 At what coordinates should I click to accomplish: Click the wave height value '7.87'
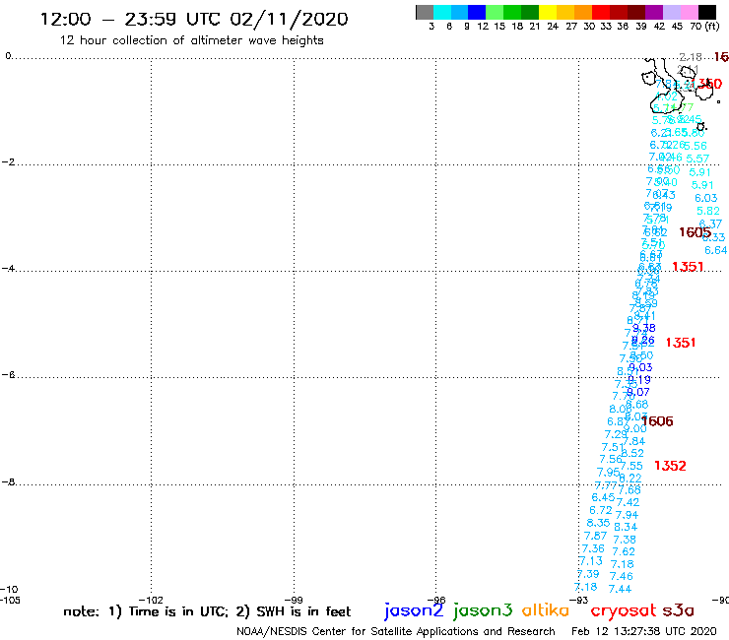pos(596,536)
